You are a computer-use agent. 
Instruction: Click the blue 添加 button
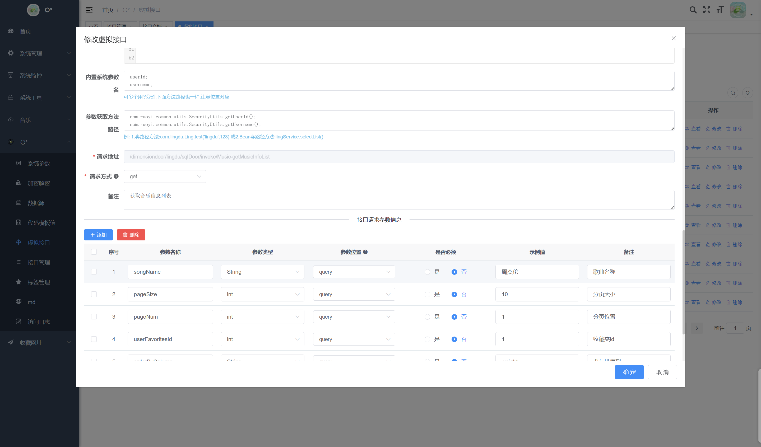pyautogui.click(x=98, y=235)
